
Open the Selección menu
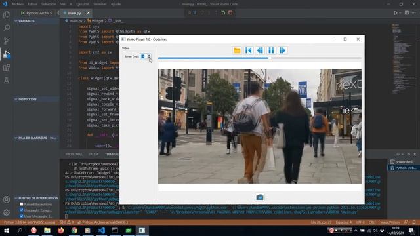point(49,4)
